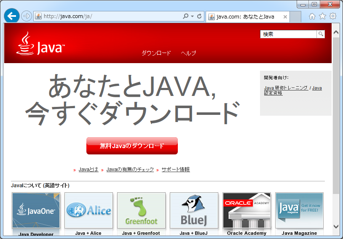Open the browser Home icon
343x239 pixels.
[312, 16]
